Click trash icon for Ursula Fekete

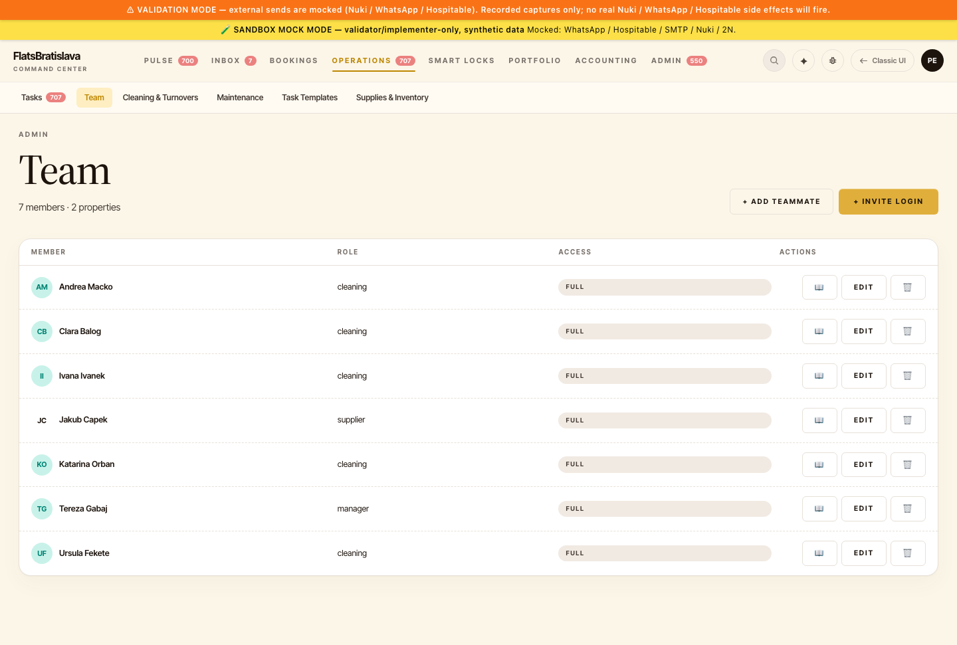[x=908, y=553]
